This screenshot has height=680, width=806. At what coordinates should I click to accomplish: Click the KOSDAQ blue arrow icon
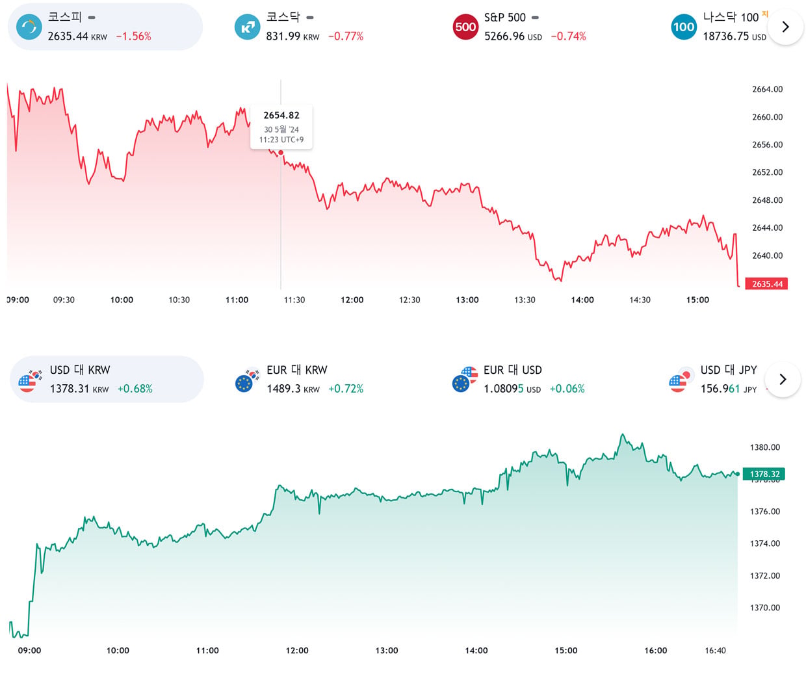247,27
